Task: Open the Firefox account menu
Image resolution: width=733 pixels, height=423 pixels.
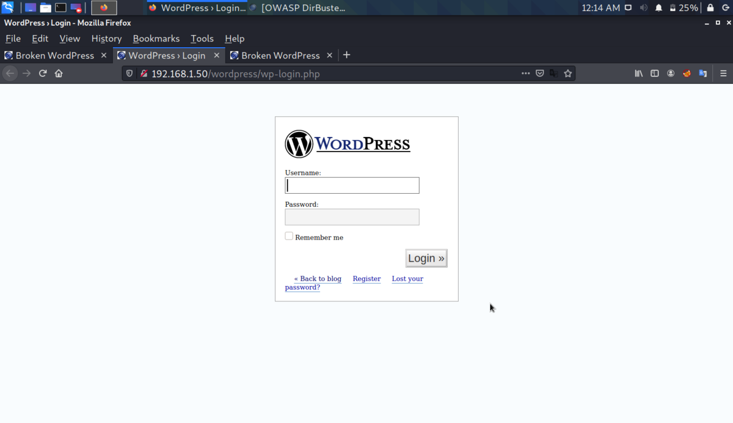Action: [671, 73]
